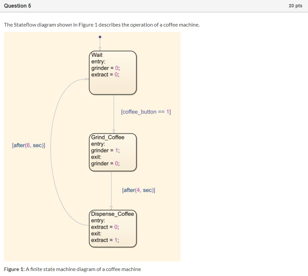Click arrowhead entering Grind_Coffee state

(x=114, y=132)
